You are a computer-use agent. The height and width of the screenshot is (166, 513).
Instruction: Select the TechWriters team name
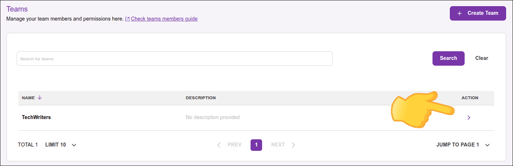tap(36, 117)
